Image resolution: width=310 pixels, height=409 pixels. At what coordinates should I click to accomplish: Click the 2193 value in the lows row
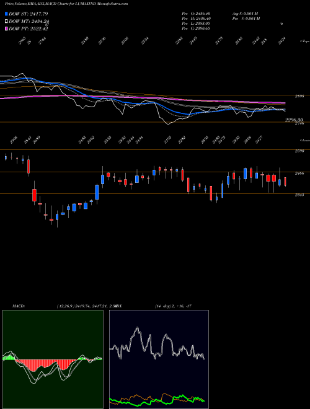click(x=168, y=140)
